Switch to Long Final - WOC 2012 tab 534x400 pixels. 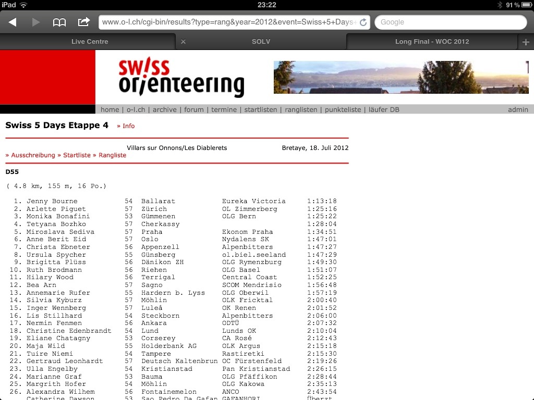[x=432, y=42]
